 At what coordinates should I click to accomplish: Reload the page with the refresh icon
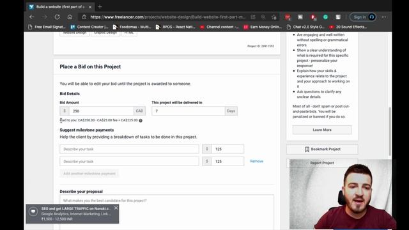point(57,17)
